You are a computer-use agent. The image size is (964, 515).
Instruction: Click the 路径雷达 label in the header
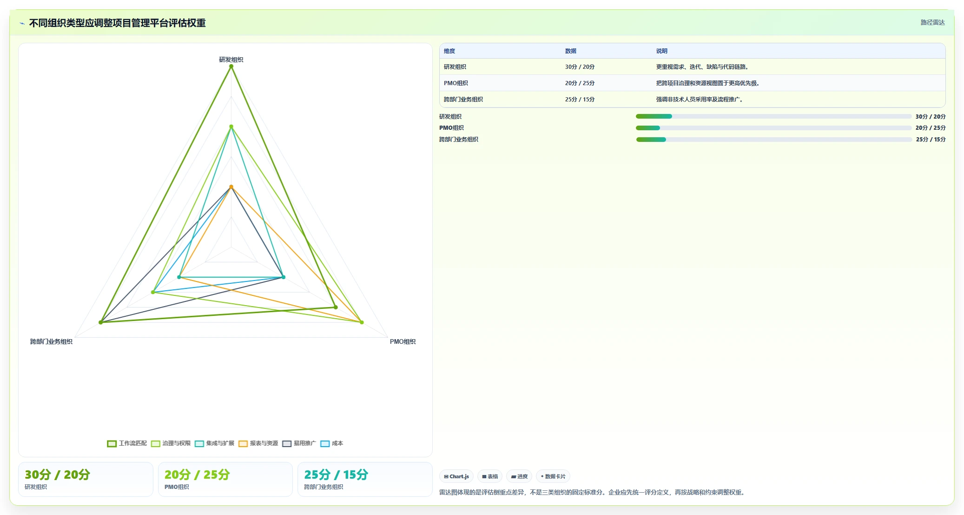tap(932, 22)
